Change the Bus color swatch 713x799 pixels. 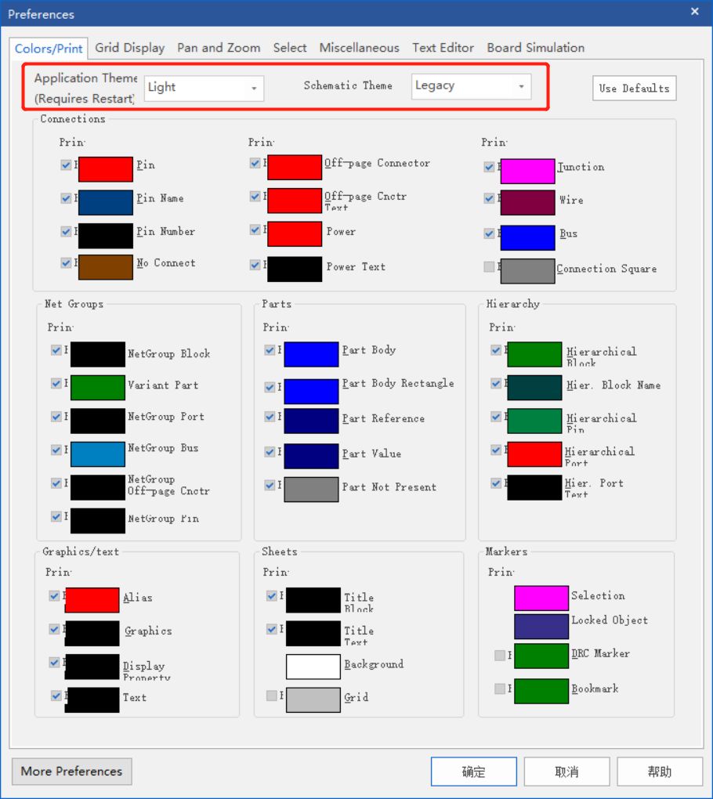click(x=527, y=238)
